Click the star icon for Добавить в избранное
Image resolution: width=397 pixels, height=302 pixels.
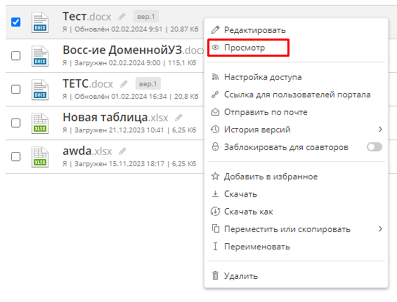click(x=215, y=176)
